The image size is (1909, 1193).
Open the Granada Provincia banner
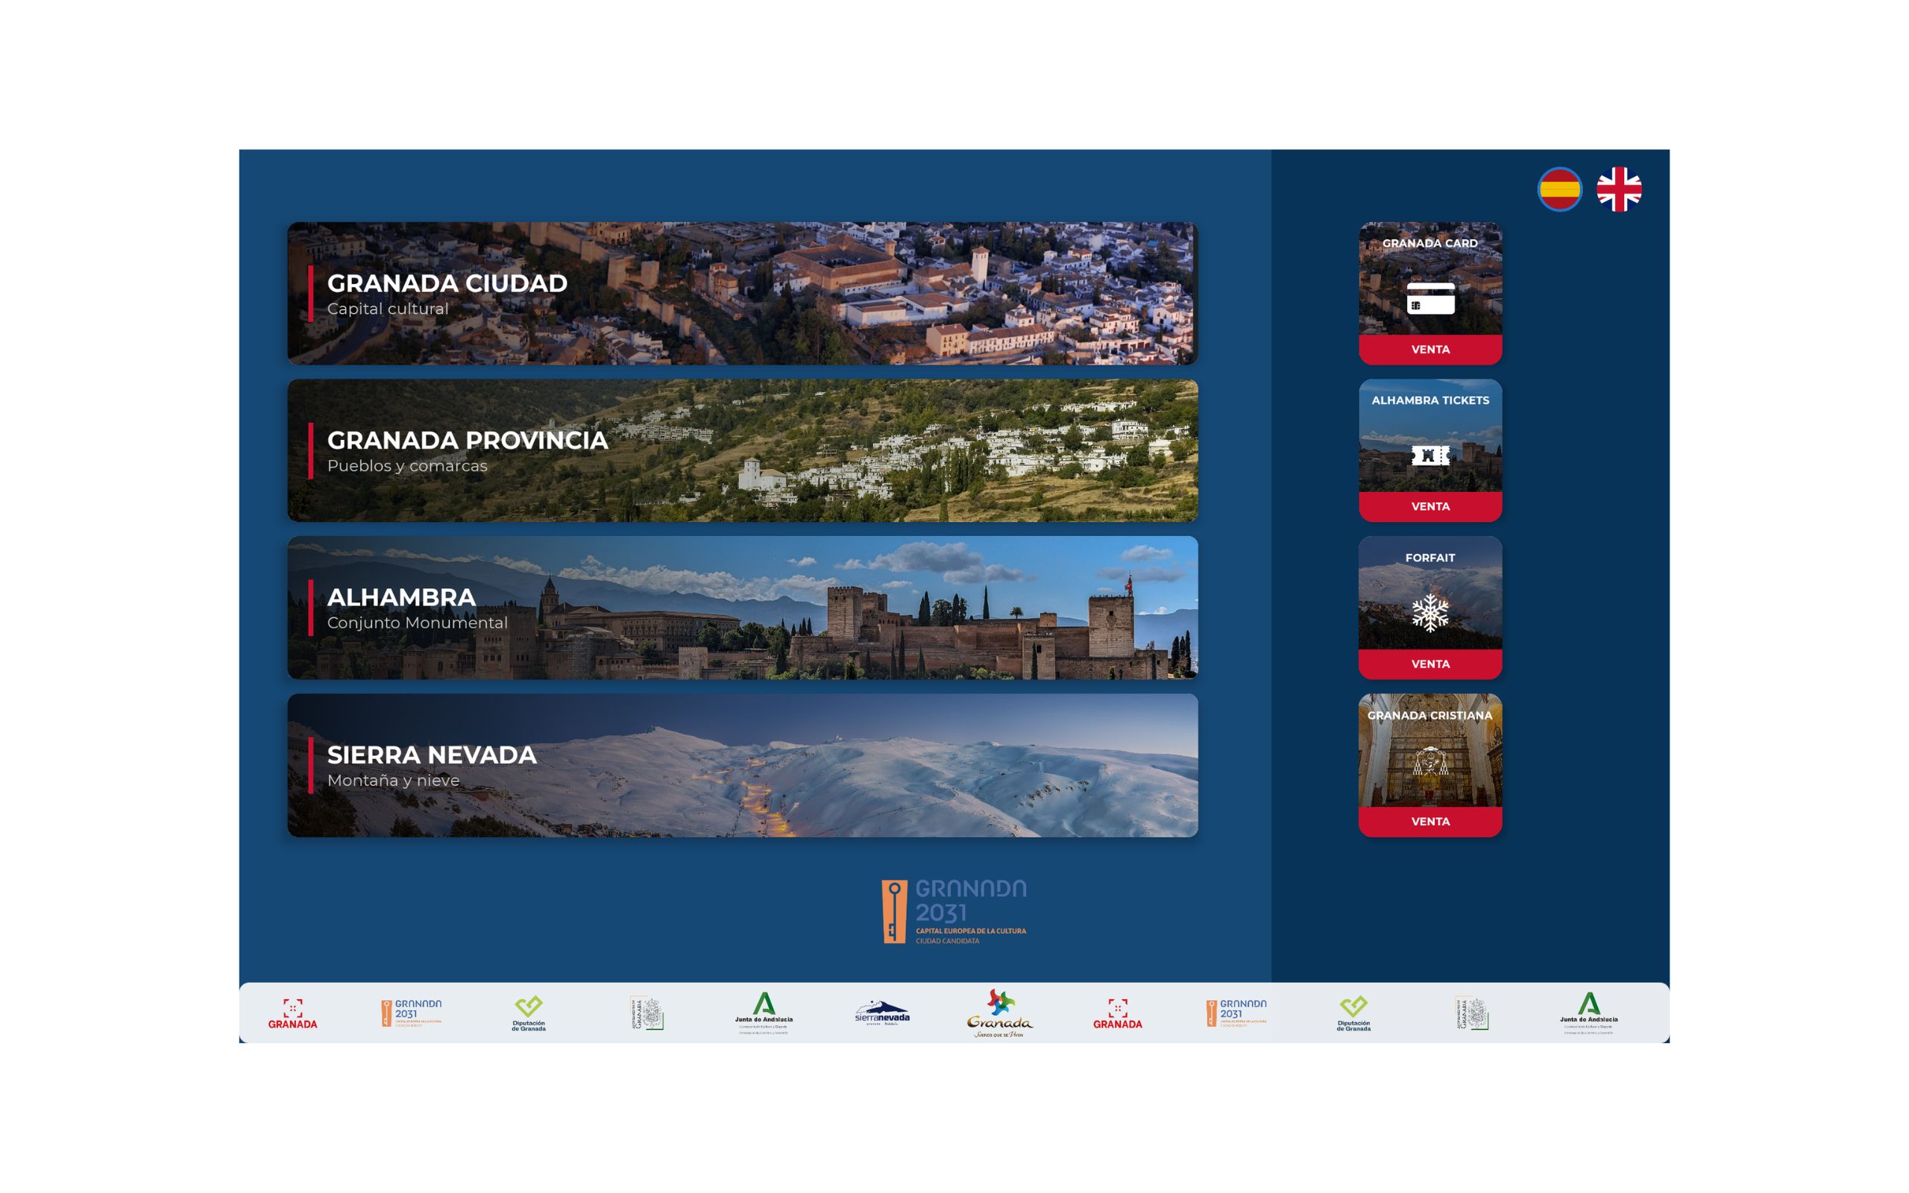[742, 450]
